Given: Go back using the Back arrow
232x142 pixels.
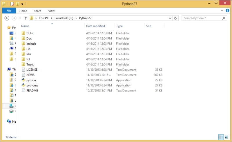Looking at the screenshot, I should point(7,18).
